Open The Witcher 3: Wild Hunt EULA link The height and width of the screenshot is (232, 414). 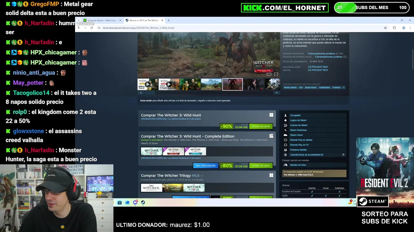pos(298,175)
